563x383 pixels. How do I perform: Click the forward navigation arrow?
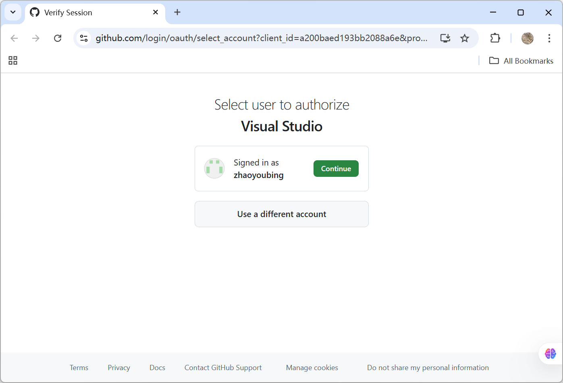tap(36, 38)
